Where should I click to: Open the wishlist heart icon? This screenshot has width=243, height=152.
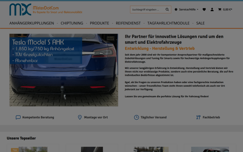(204, 9)
